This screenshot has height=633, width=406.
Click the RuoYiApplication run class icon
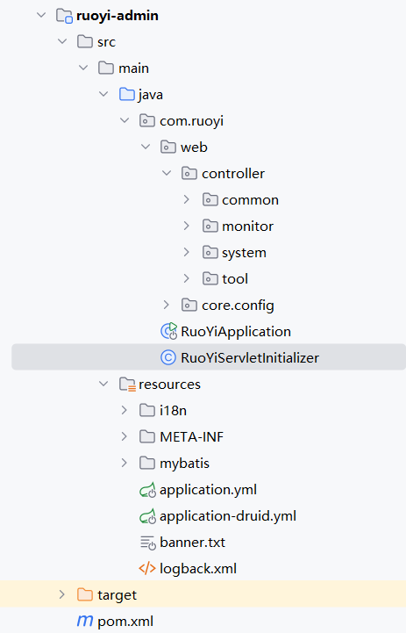pos(169,332)
